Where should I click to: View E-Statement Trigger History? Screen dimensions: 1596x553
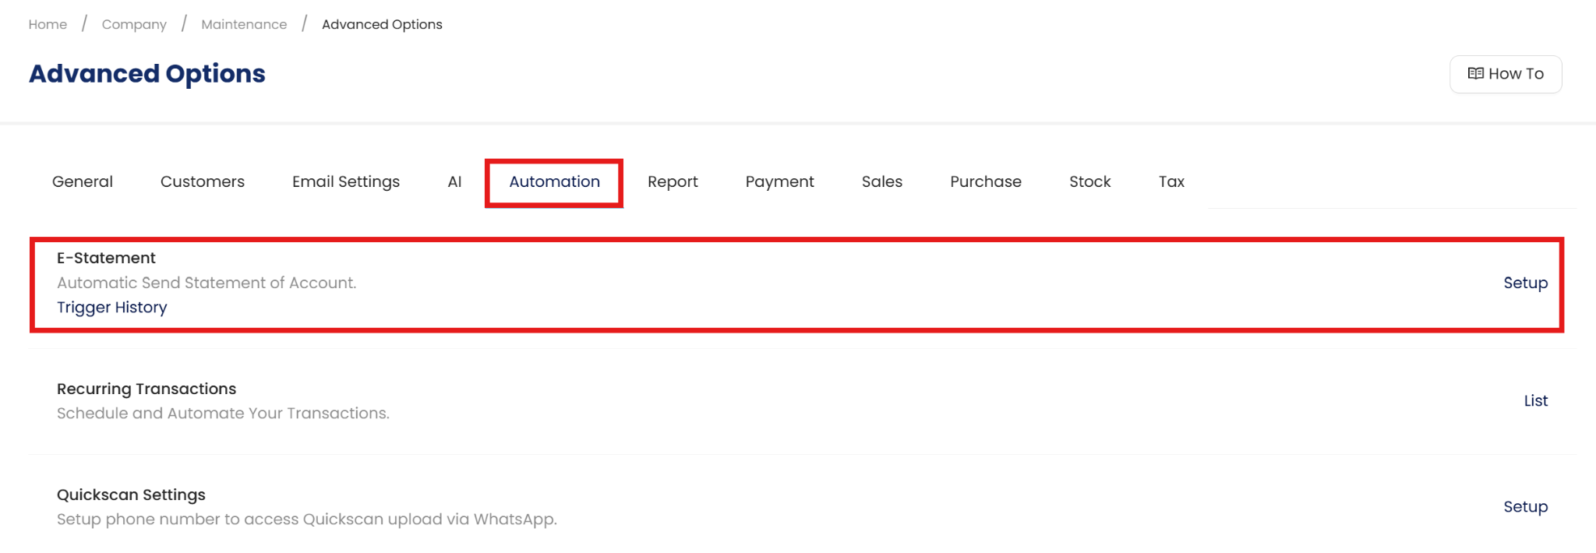[x=112, y=308]
